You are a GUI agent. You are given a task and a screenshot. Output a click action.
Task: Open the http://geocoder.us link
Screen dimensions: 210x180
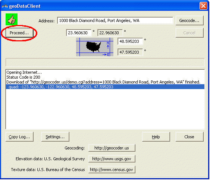112,148
